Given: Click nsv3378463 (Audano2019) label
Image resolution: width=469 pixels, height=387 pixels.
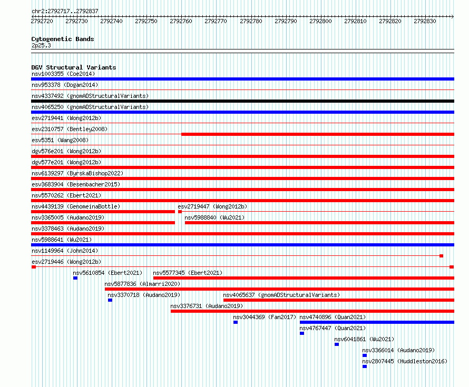Looking at the screenshot, I should click(x=68, y=229).
